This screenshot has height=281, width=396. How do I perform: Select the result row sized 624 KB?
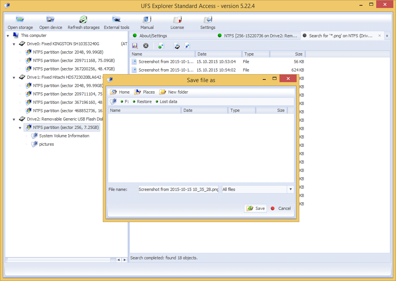pyautogui.click(x=218, y=70)
